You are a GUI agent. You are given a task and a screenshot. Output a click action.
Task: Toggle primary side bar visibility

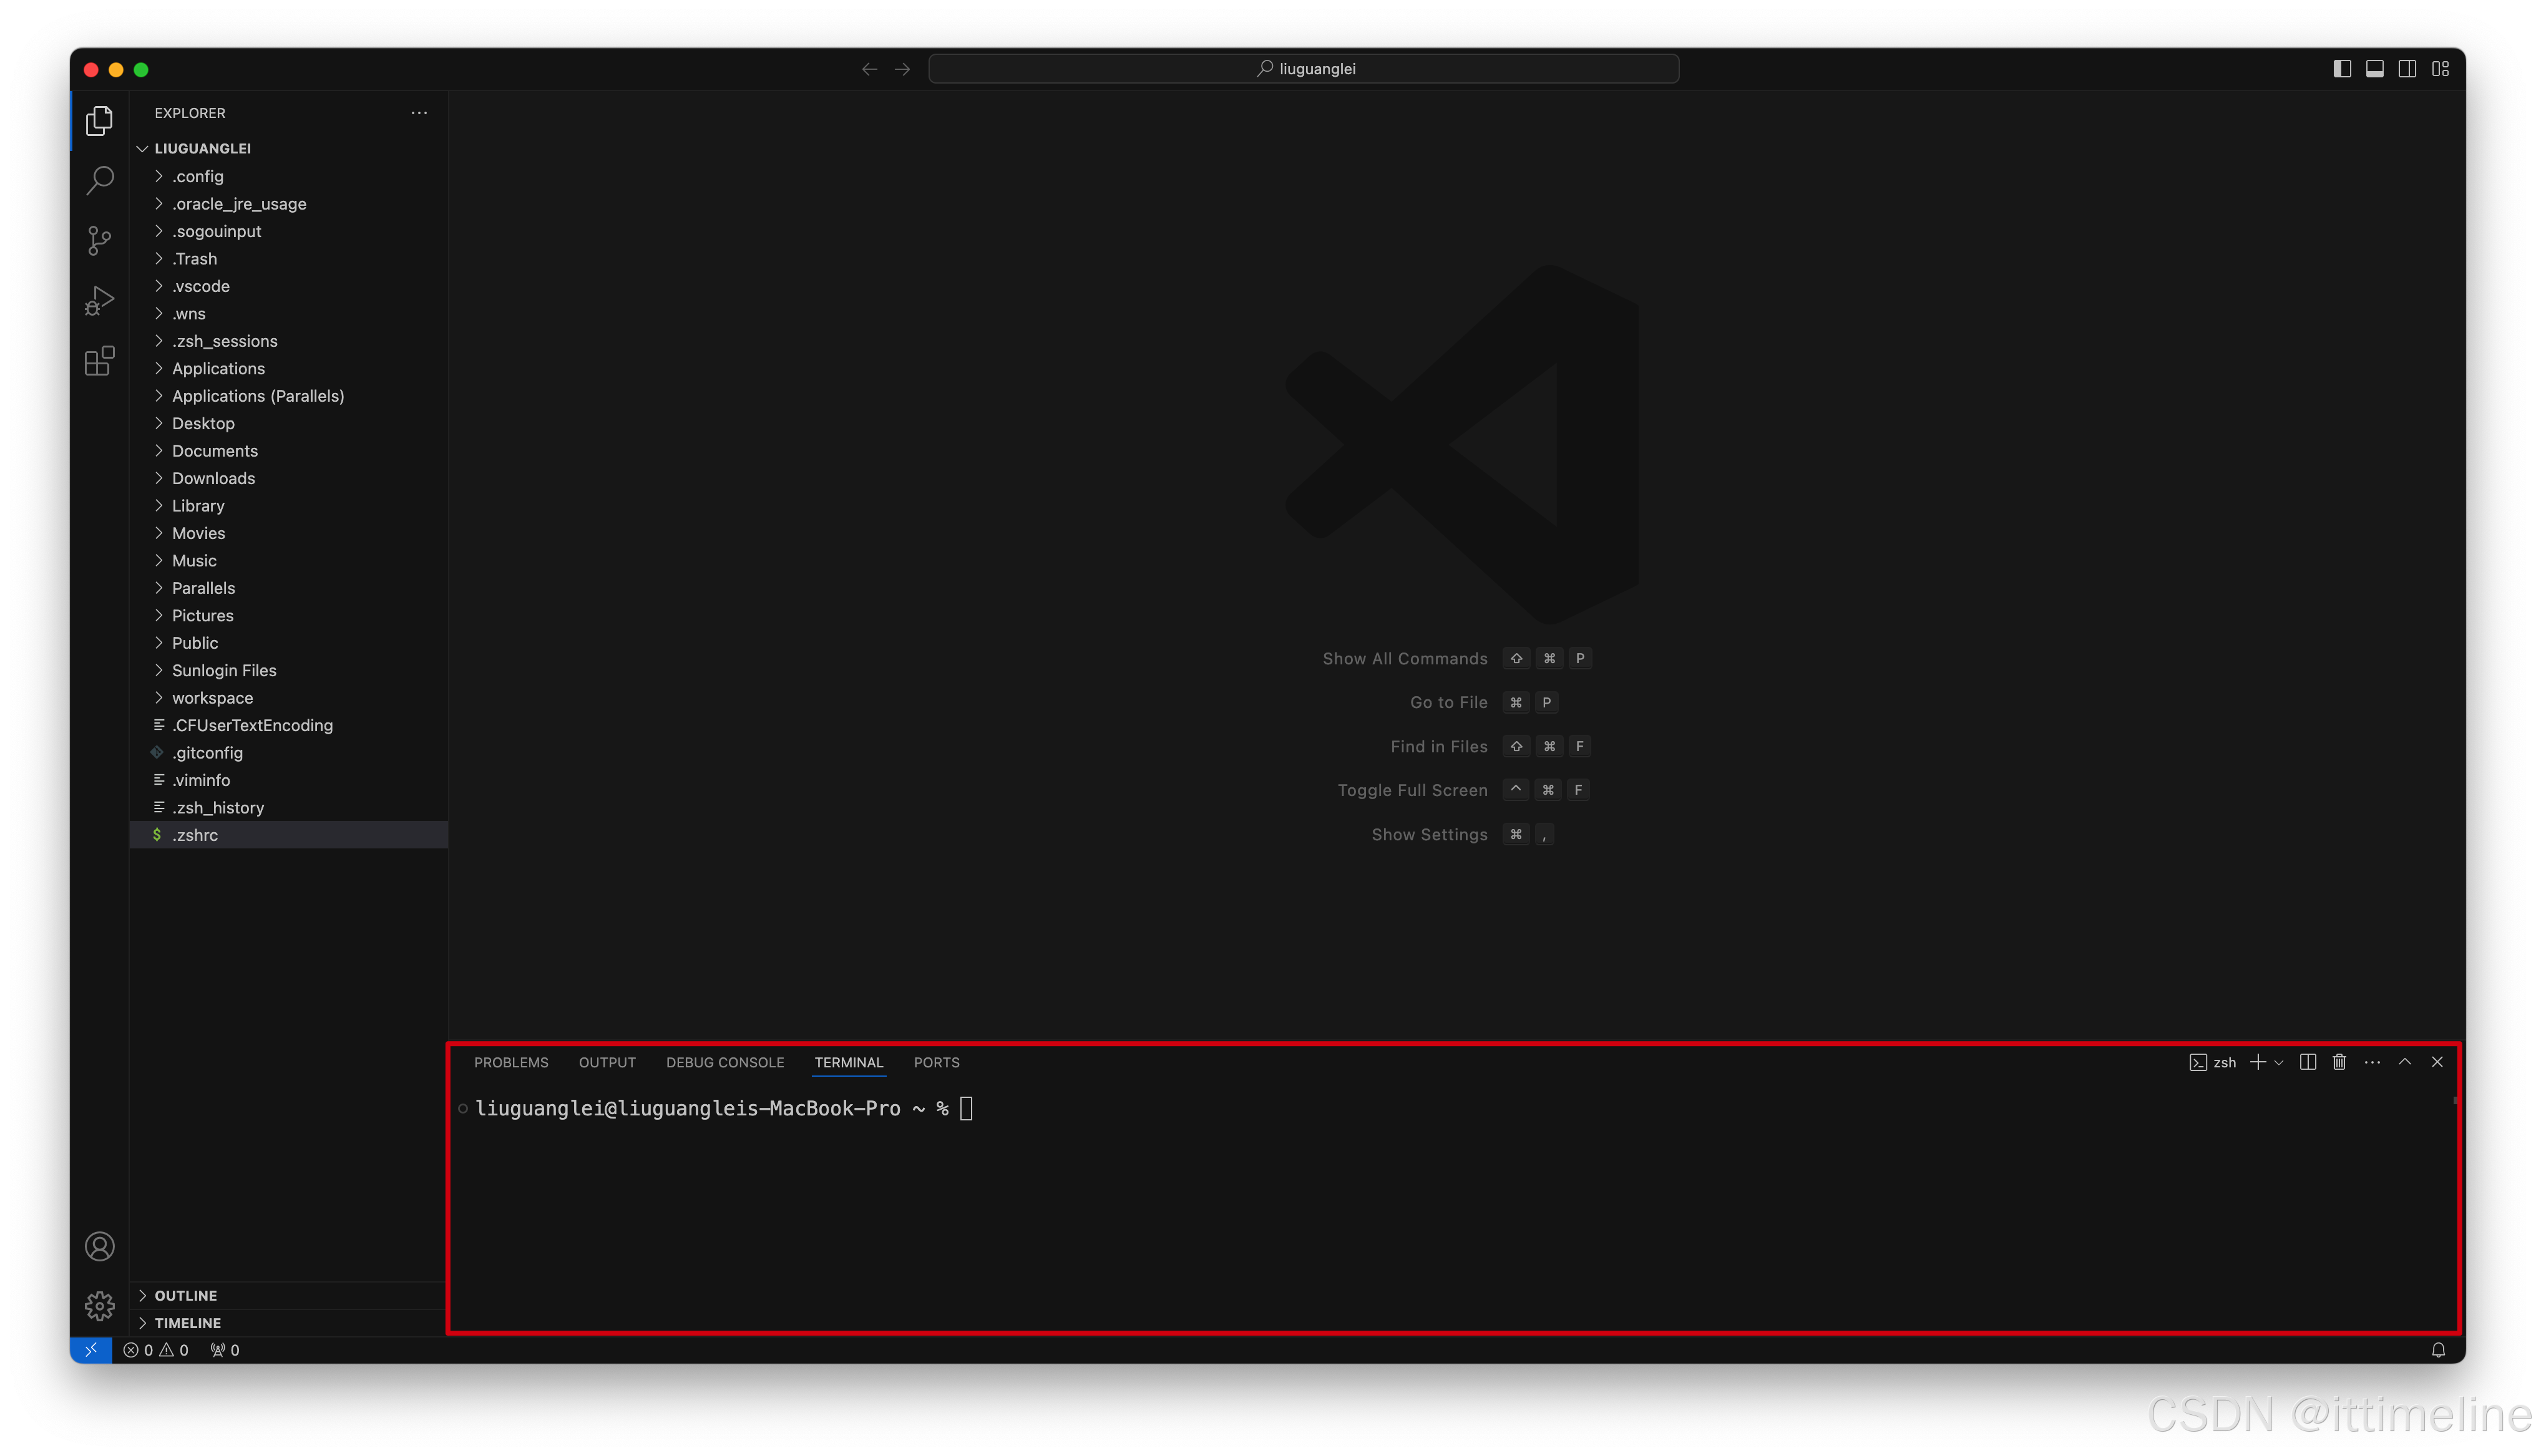pos(2342,69)
